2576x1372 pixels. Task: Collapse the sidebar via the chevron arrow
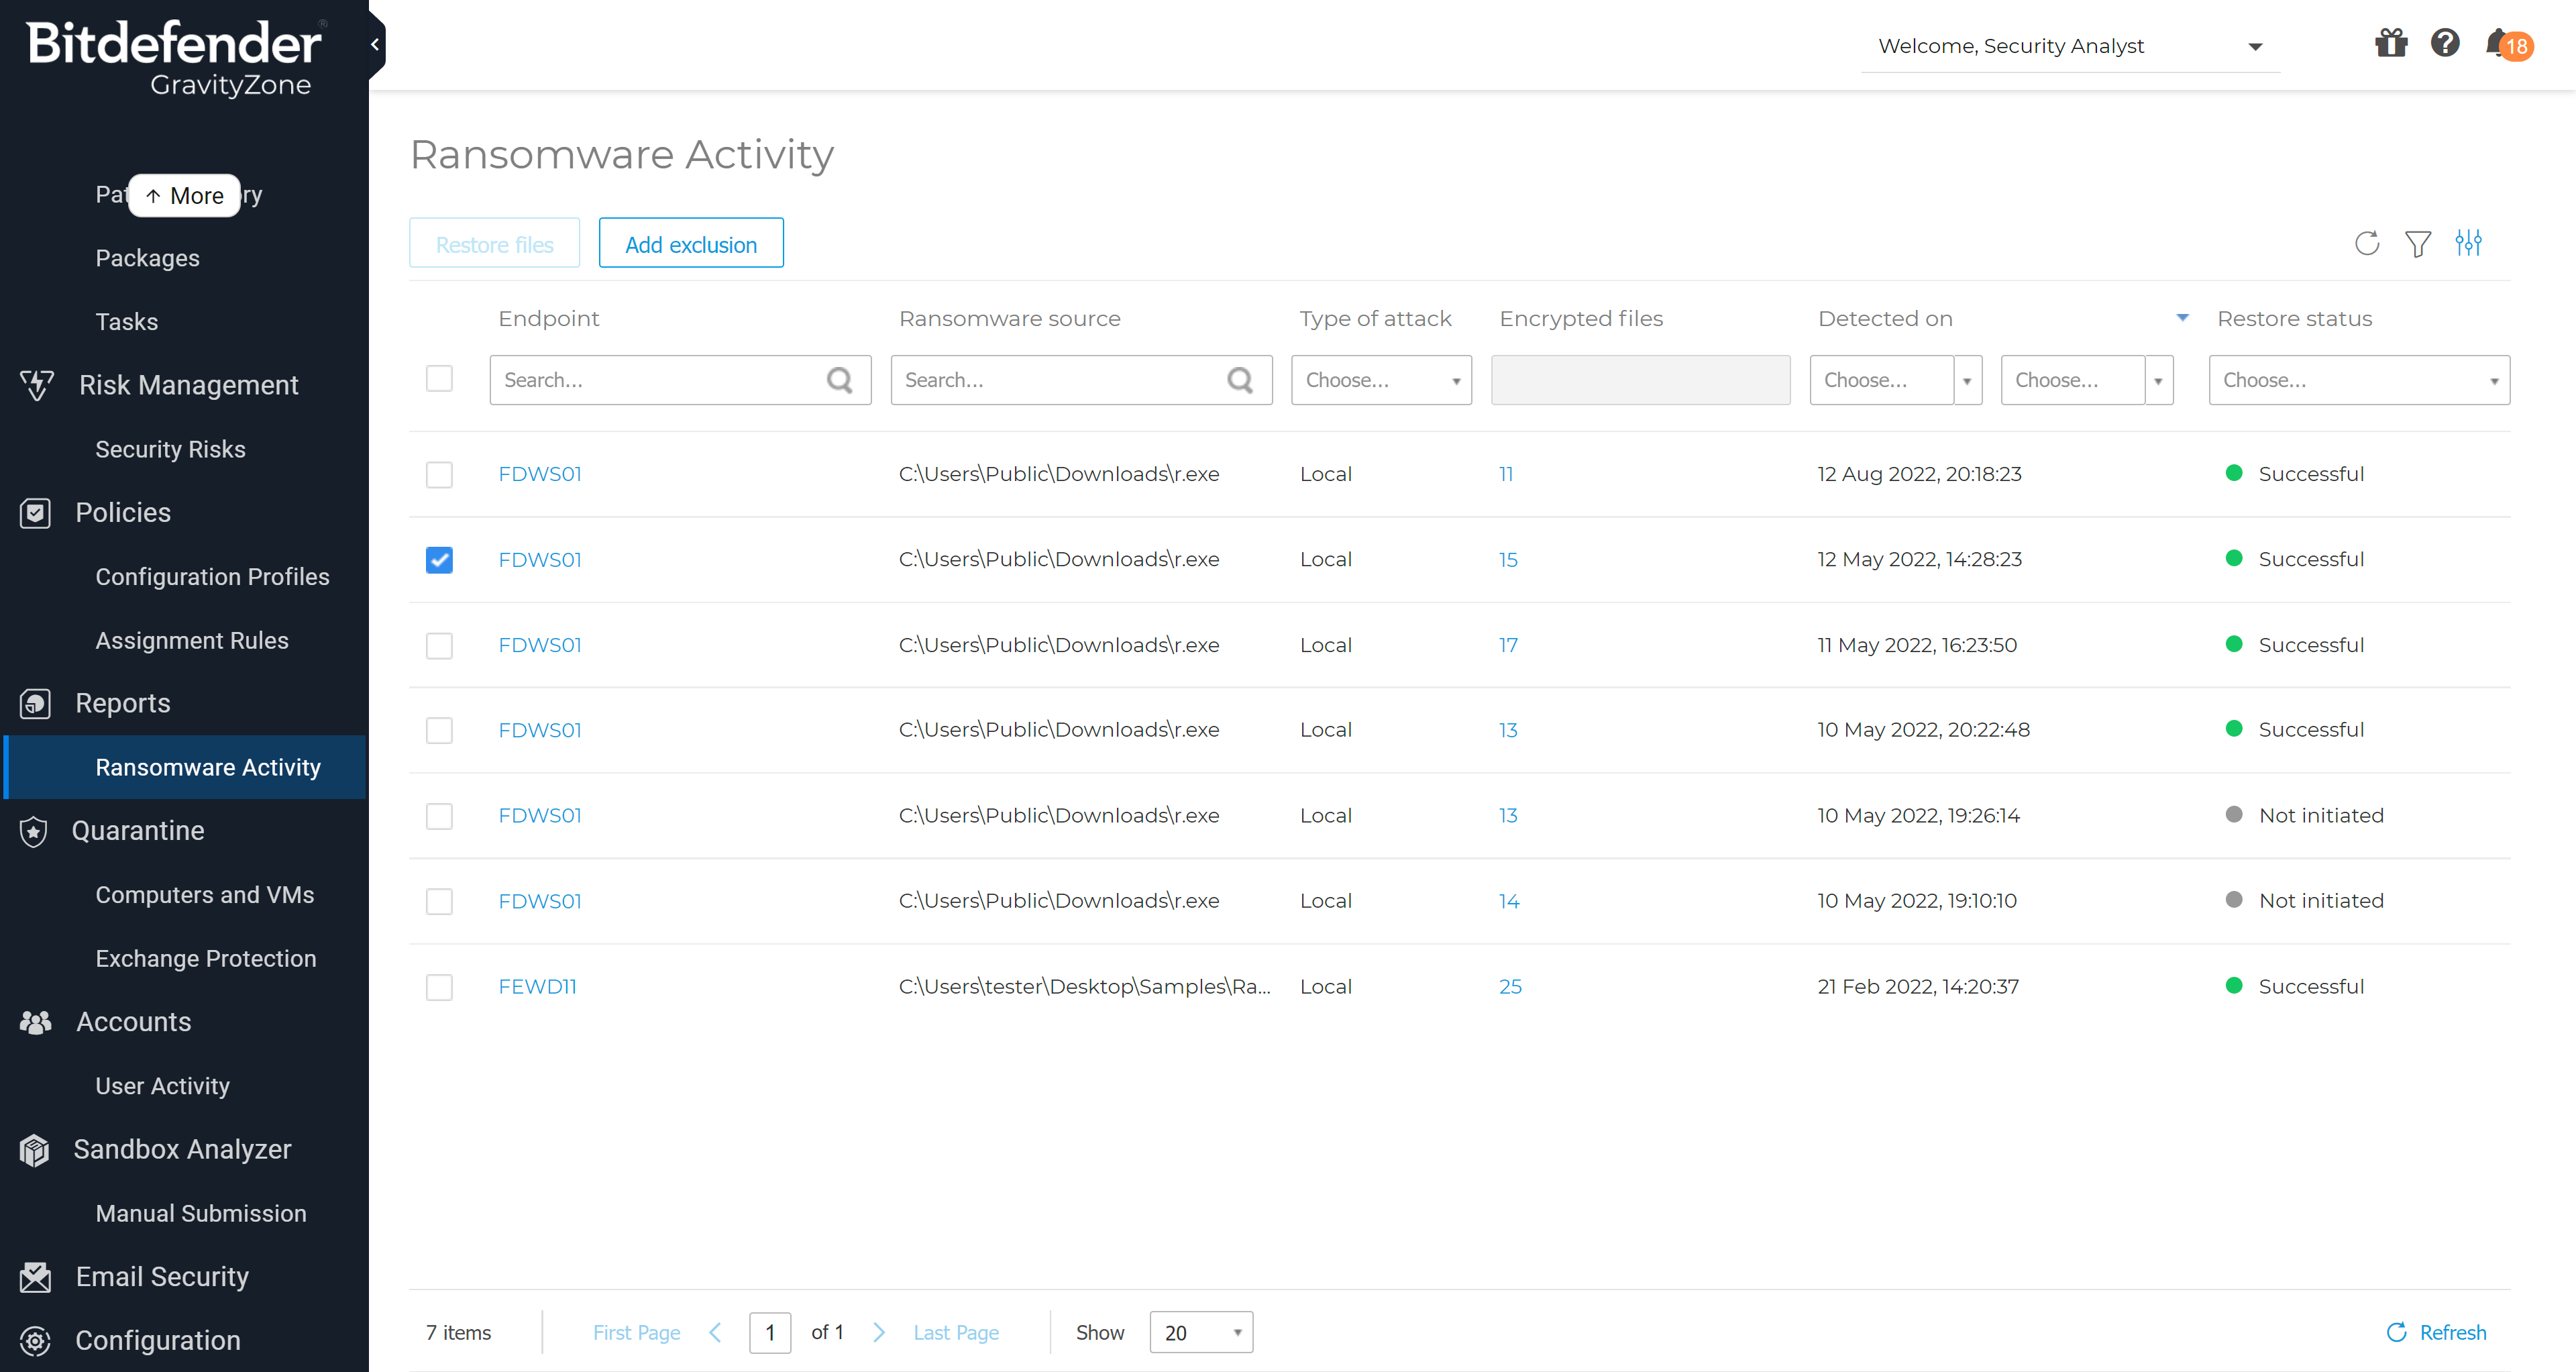[374, 44]
